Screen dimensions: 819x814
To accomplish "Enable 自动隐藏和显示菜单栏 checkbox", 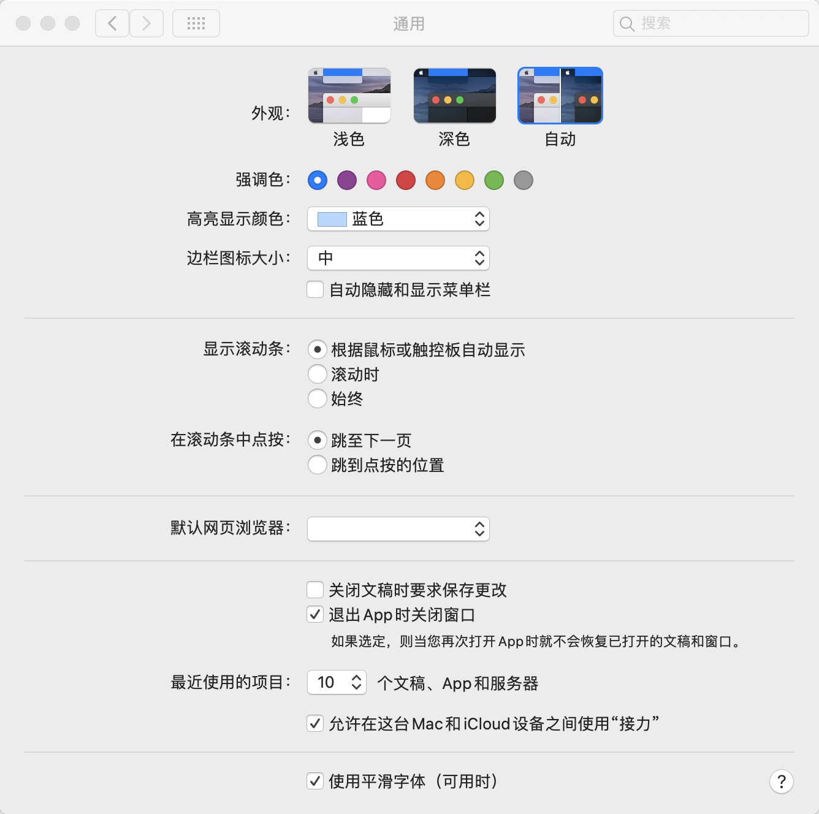I will (315, 289).
